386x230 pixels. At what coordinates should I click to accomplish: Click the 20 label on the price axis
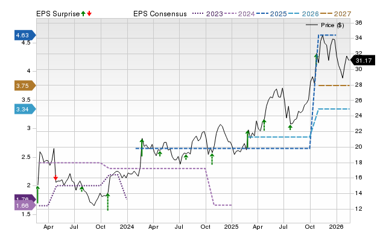(358, 146)
